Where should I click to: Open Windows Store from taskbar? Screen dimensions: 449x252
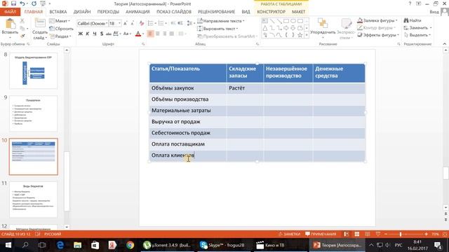tap(95, 245)
